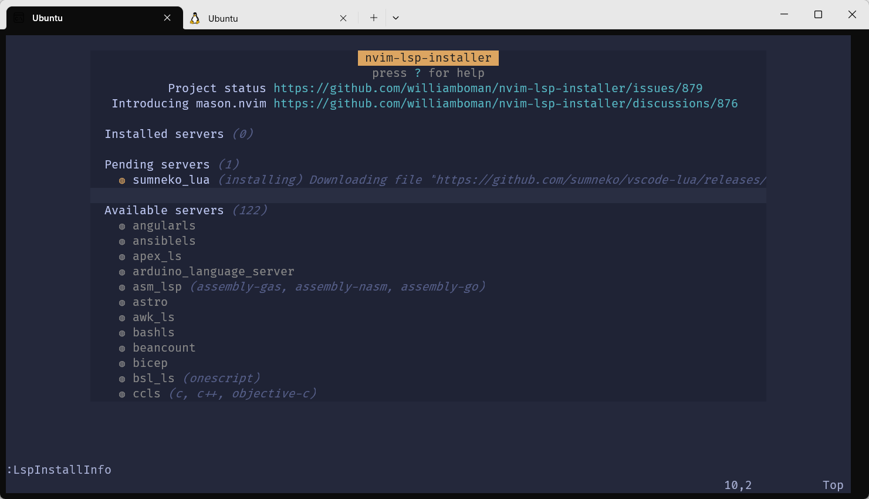
Task: Click the server icon next to angularls
Action: point(121,225)
